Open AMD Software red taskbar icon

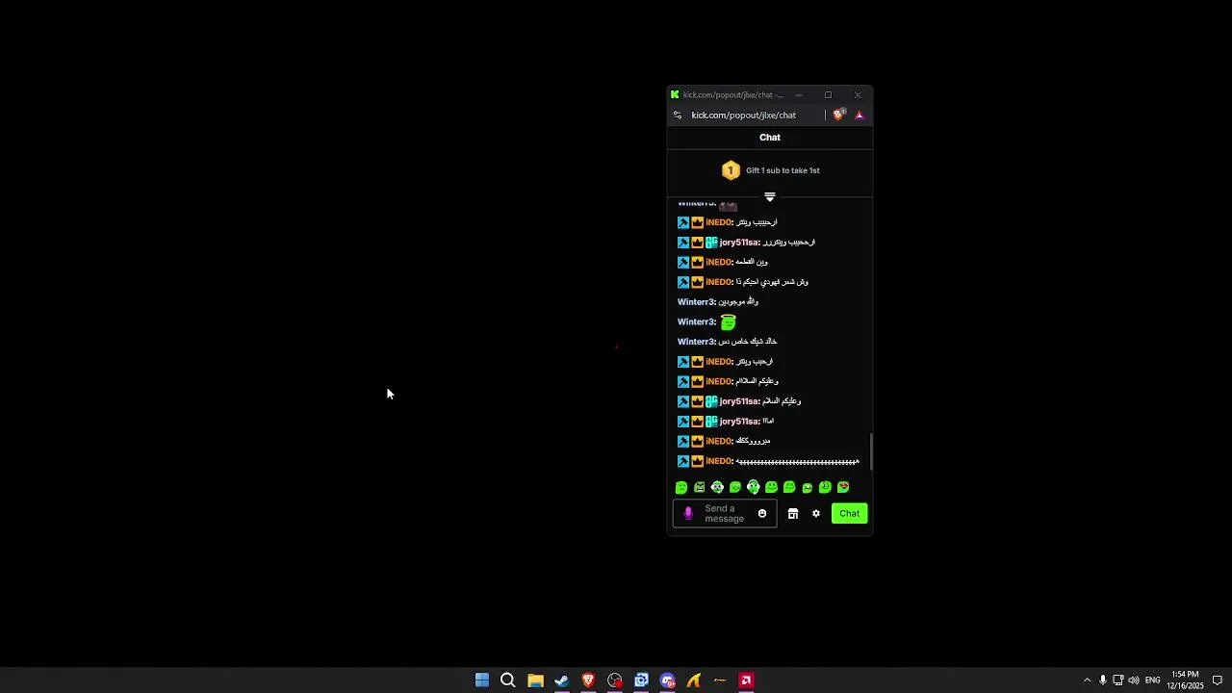[x=746, y=680]
